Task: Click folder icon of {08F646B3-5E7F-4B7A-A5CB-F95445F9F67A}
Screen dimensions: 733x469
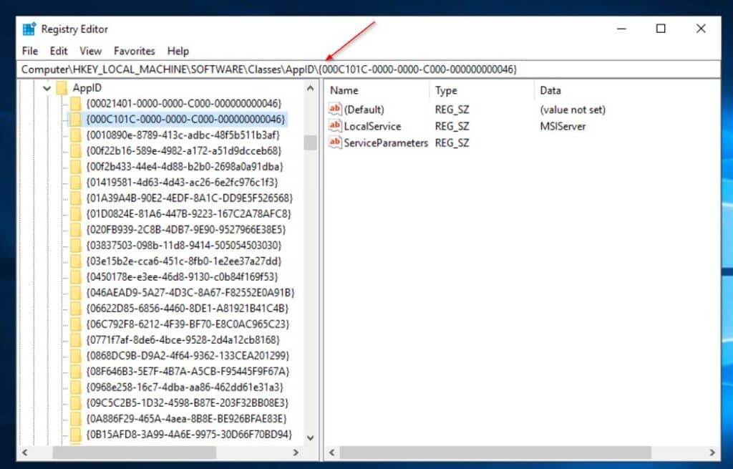Action: [75, 372]
